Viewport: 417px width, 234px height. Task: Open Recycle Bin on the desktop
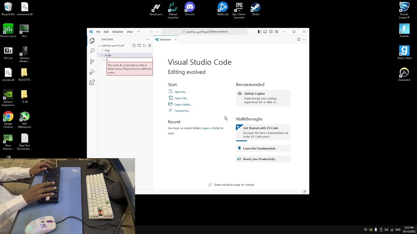coord(8,9)
